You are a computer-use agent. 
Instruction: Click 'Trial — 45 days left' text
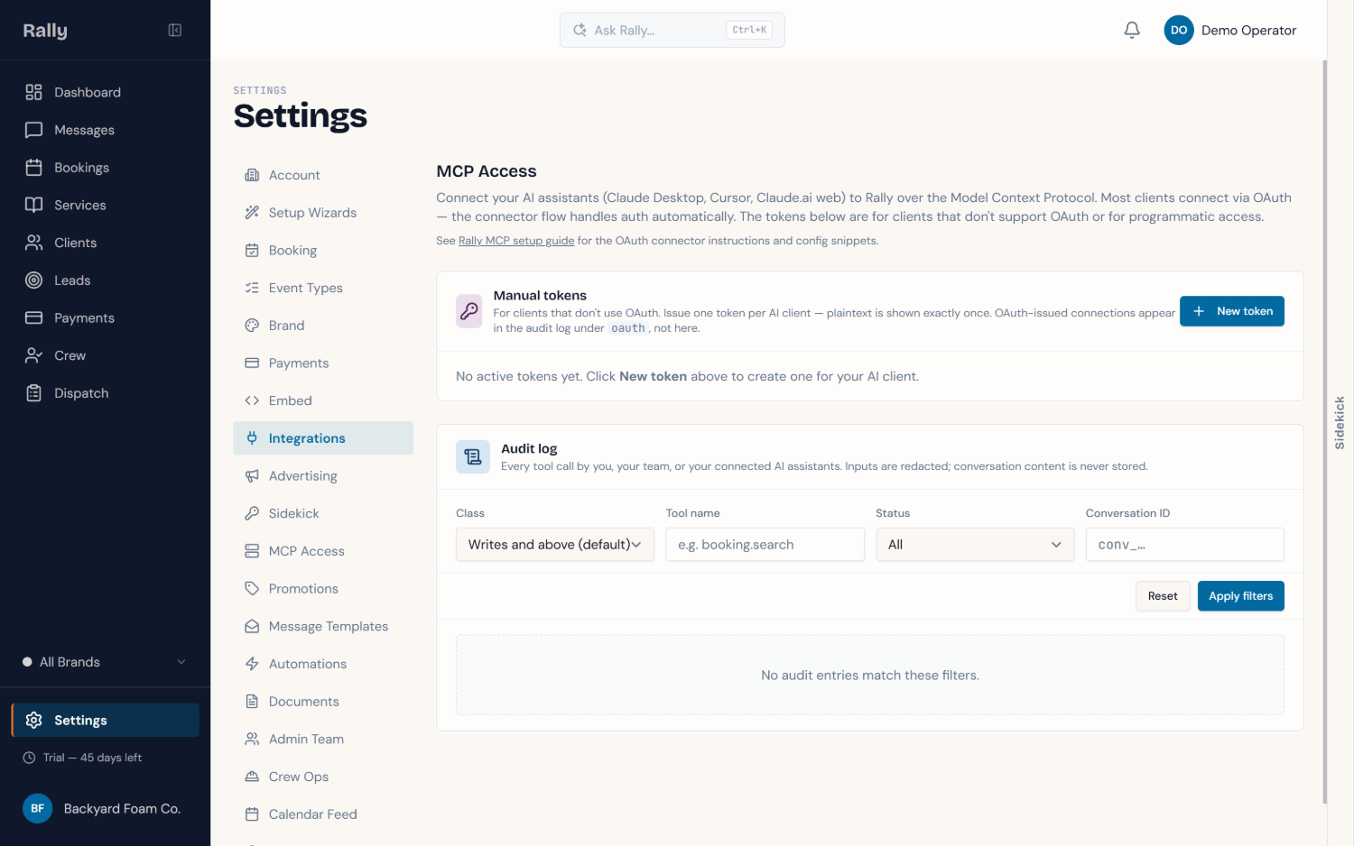click(92, 758)
